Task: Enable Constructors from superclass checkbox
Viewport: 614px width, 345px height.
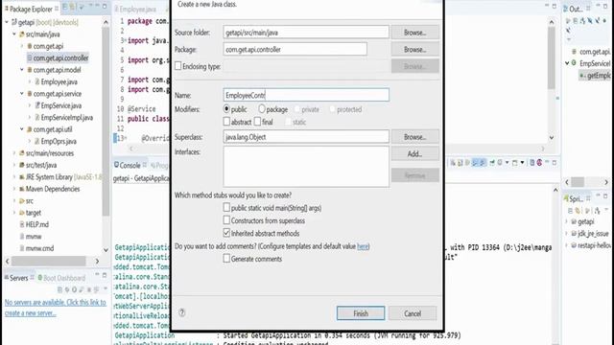Action: 226,219
